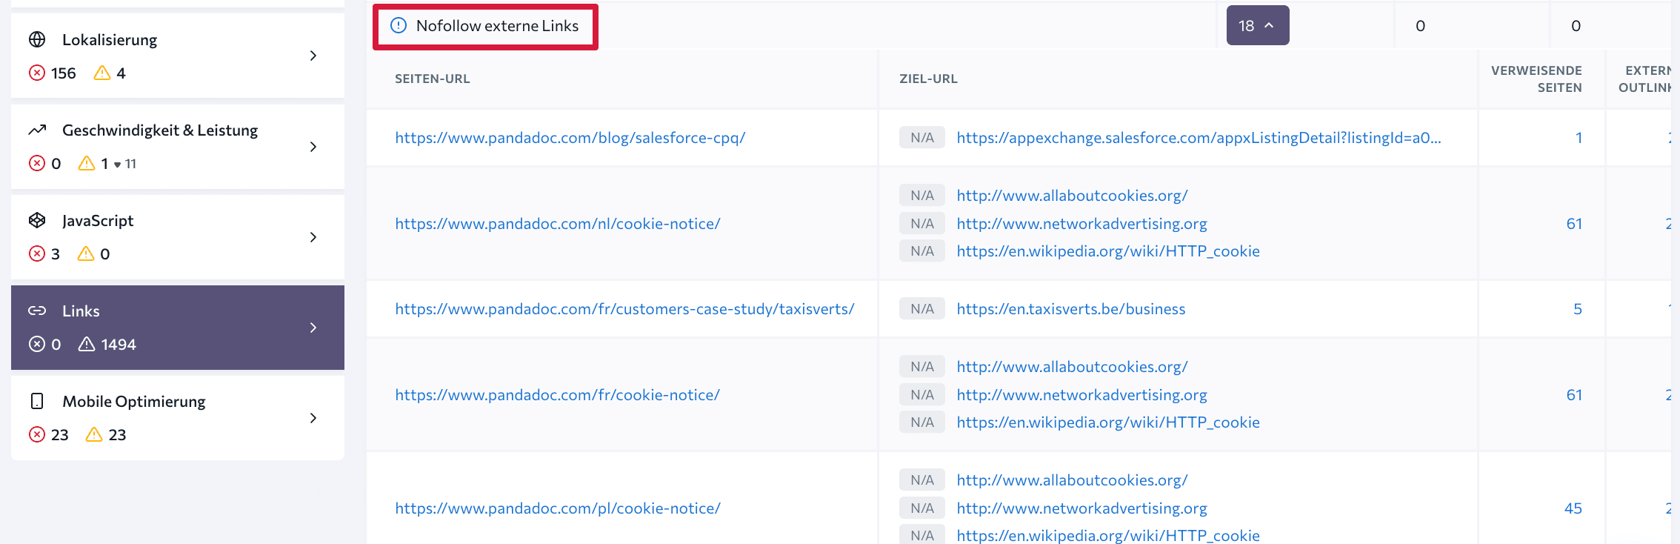Click the yellow warning icon showing 4 in Lokalisierung
1680x544 pixels.
(102, 73)
